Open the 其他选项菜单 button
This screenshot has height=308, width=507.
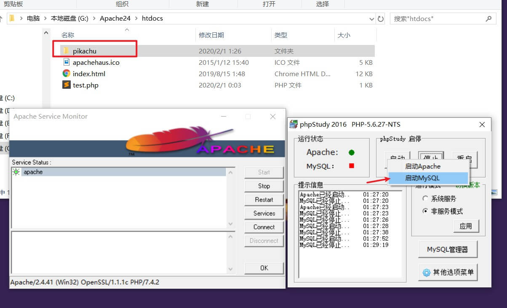[448, 272]
